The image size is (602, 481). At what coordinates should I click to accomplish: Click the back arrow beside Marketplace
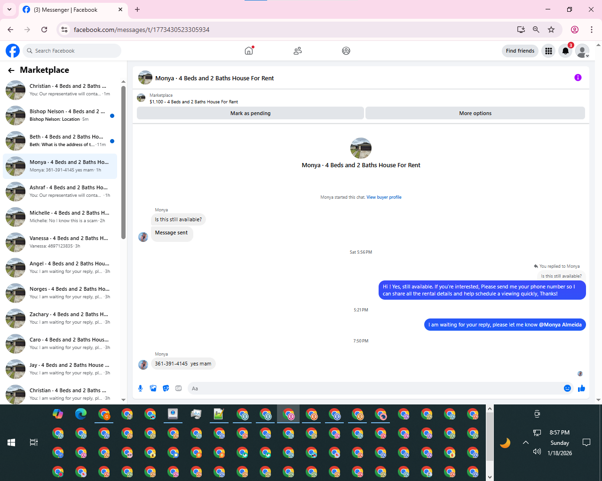[11, 70]
